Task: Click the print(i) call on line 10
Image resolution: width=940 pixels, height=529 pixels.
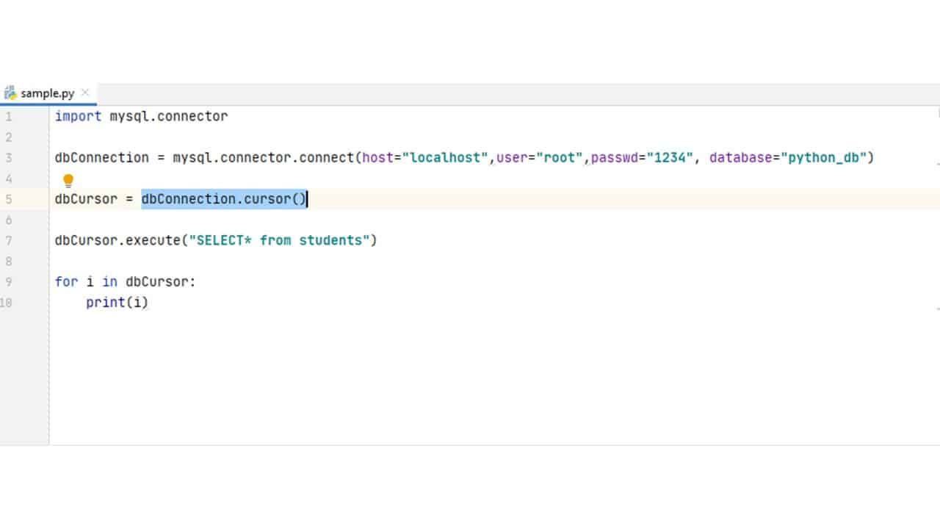Action: point(117,302)
